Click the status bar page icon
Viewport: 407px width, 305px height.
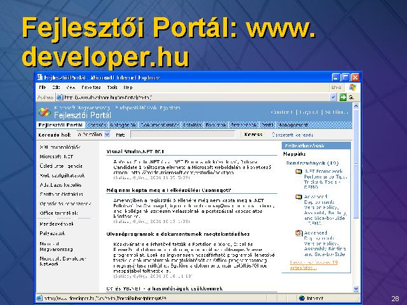pos(39,298)
